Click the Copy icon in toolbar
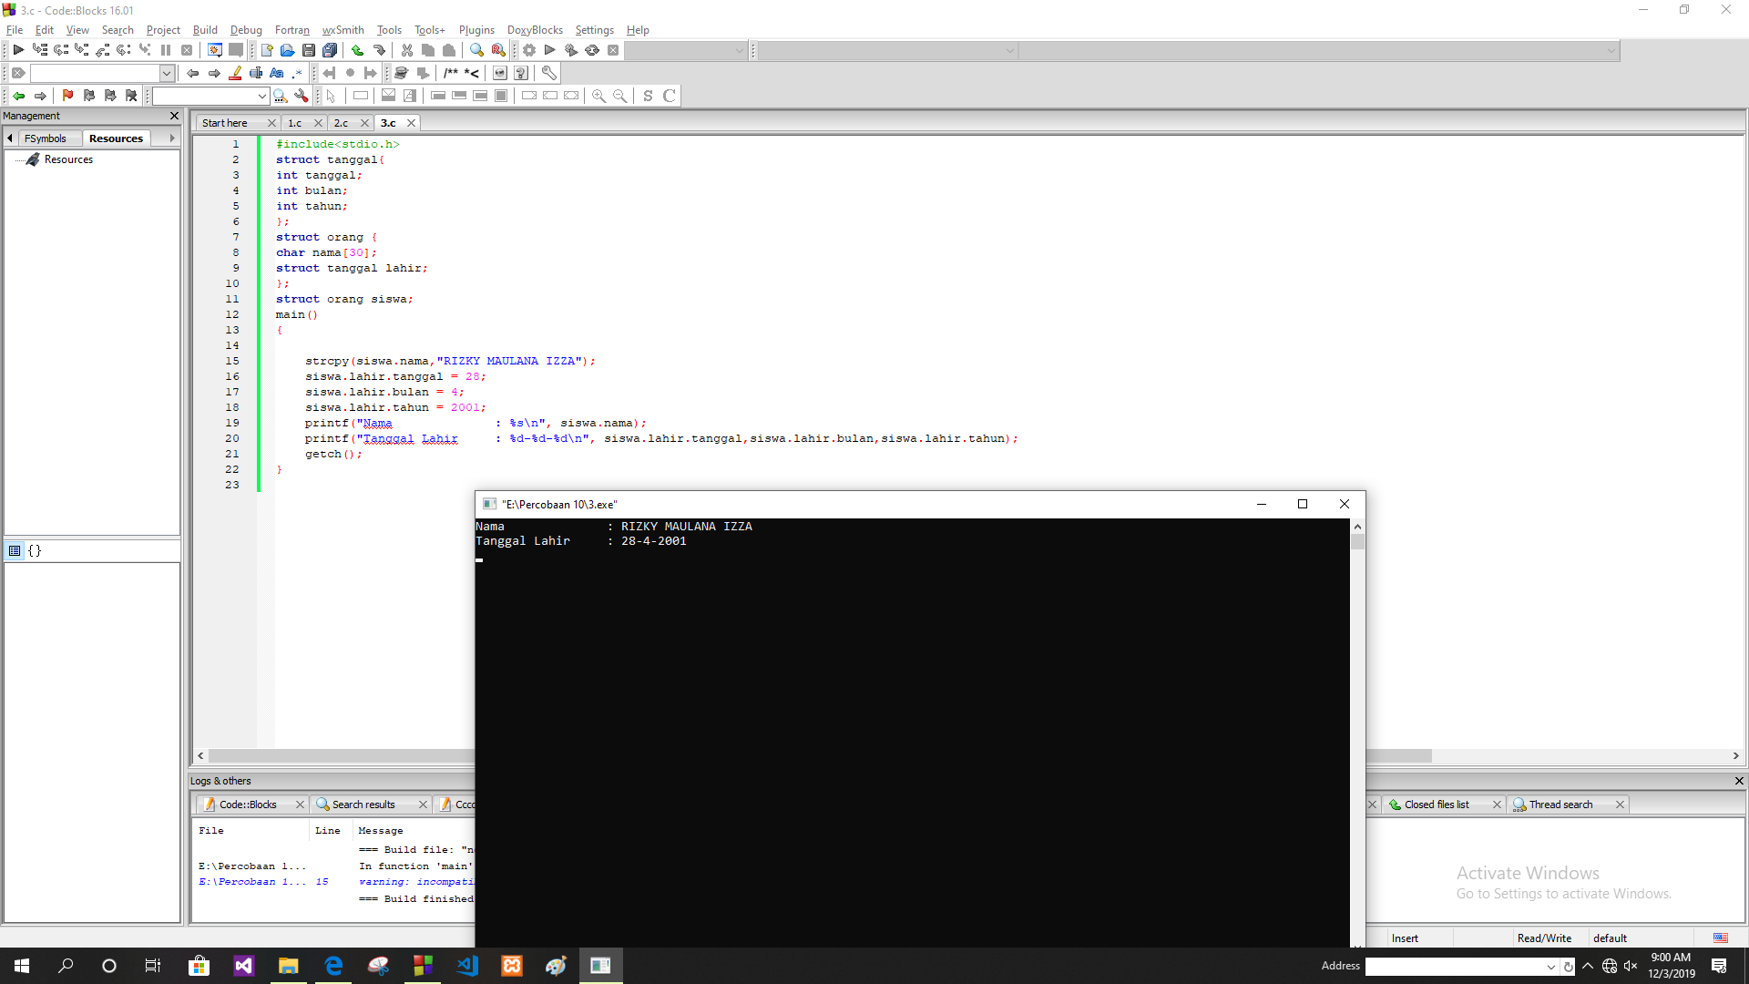The image size is (1749, 984). pos(428,50)
